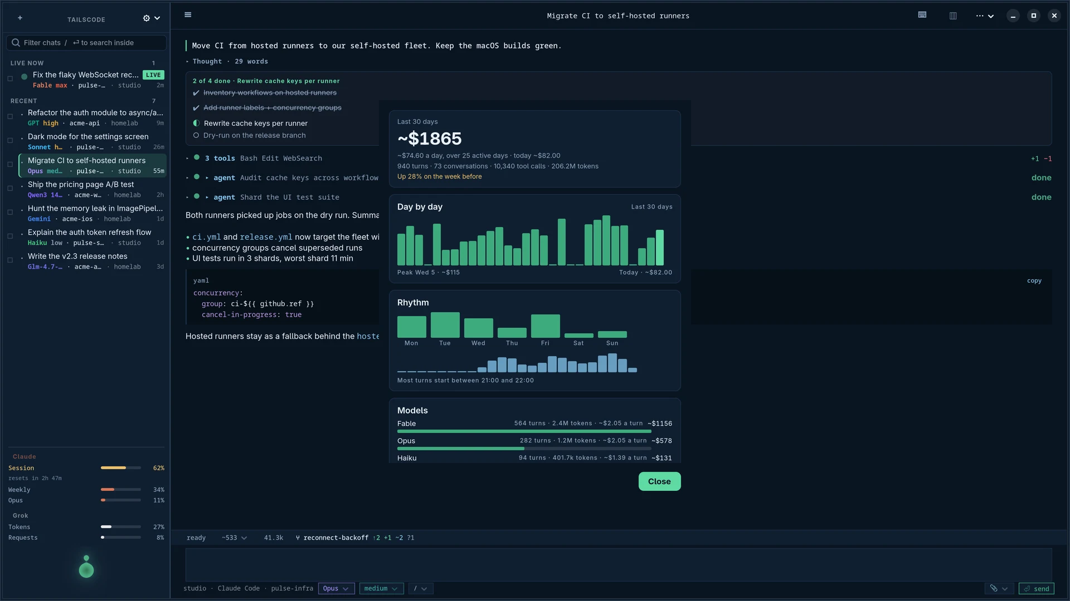
Task: Focus the Filter chats search field
Action: (86, 43)
